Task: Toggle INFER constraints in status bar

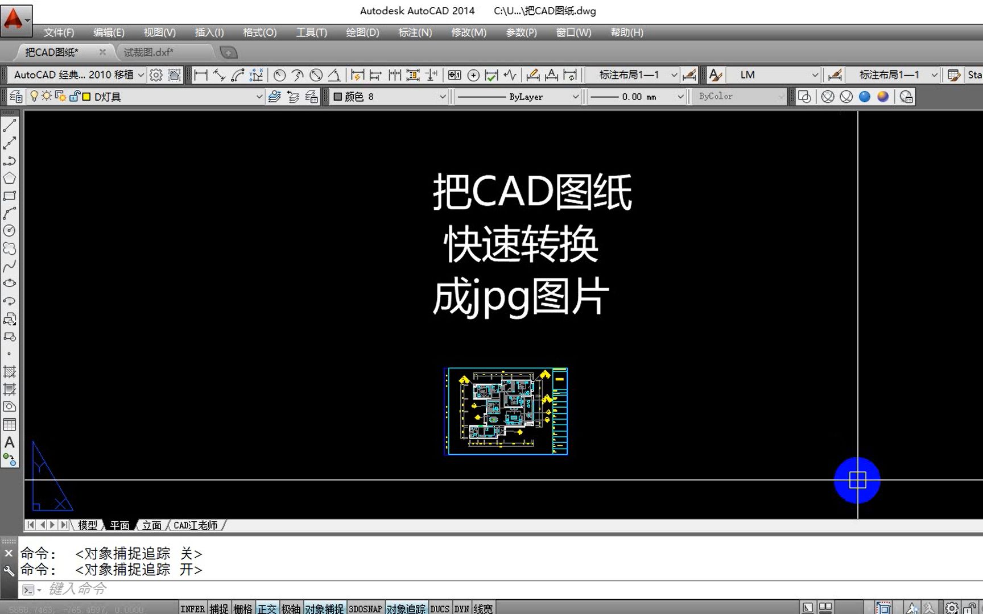Action: click(192, 608)
